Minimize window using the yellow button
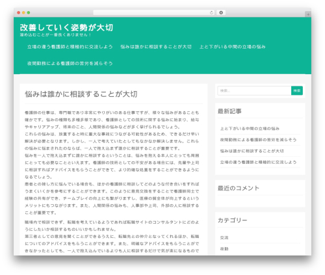 coord(23,12)
